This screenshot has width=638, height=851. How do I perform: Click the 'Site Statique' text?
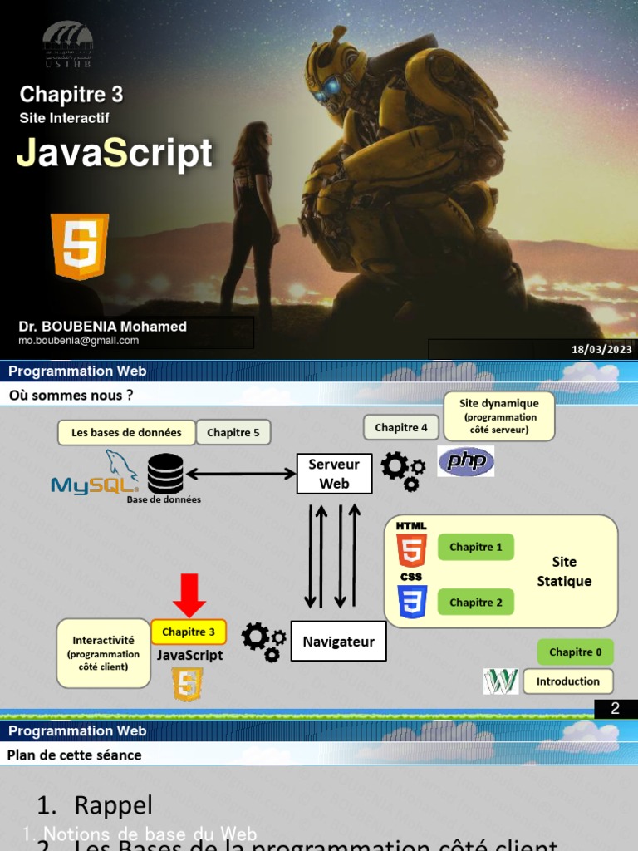pos(564,572)
